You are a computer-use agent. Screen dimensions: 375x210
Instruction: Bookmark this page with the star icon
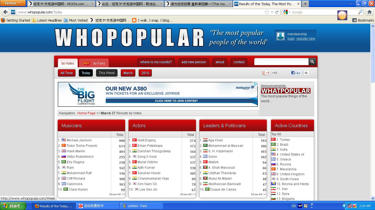click(x=267, y=12)
